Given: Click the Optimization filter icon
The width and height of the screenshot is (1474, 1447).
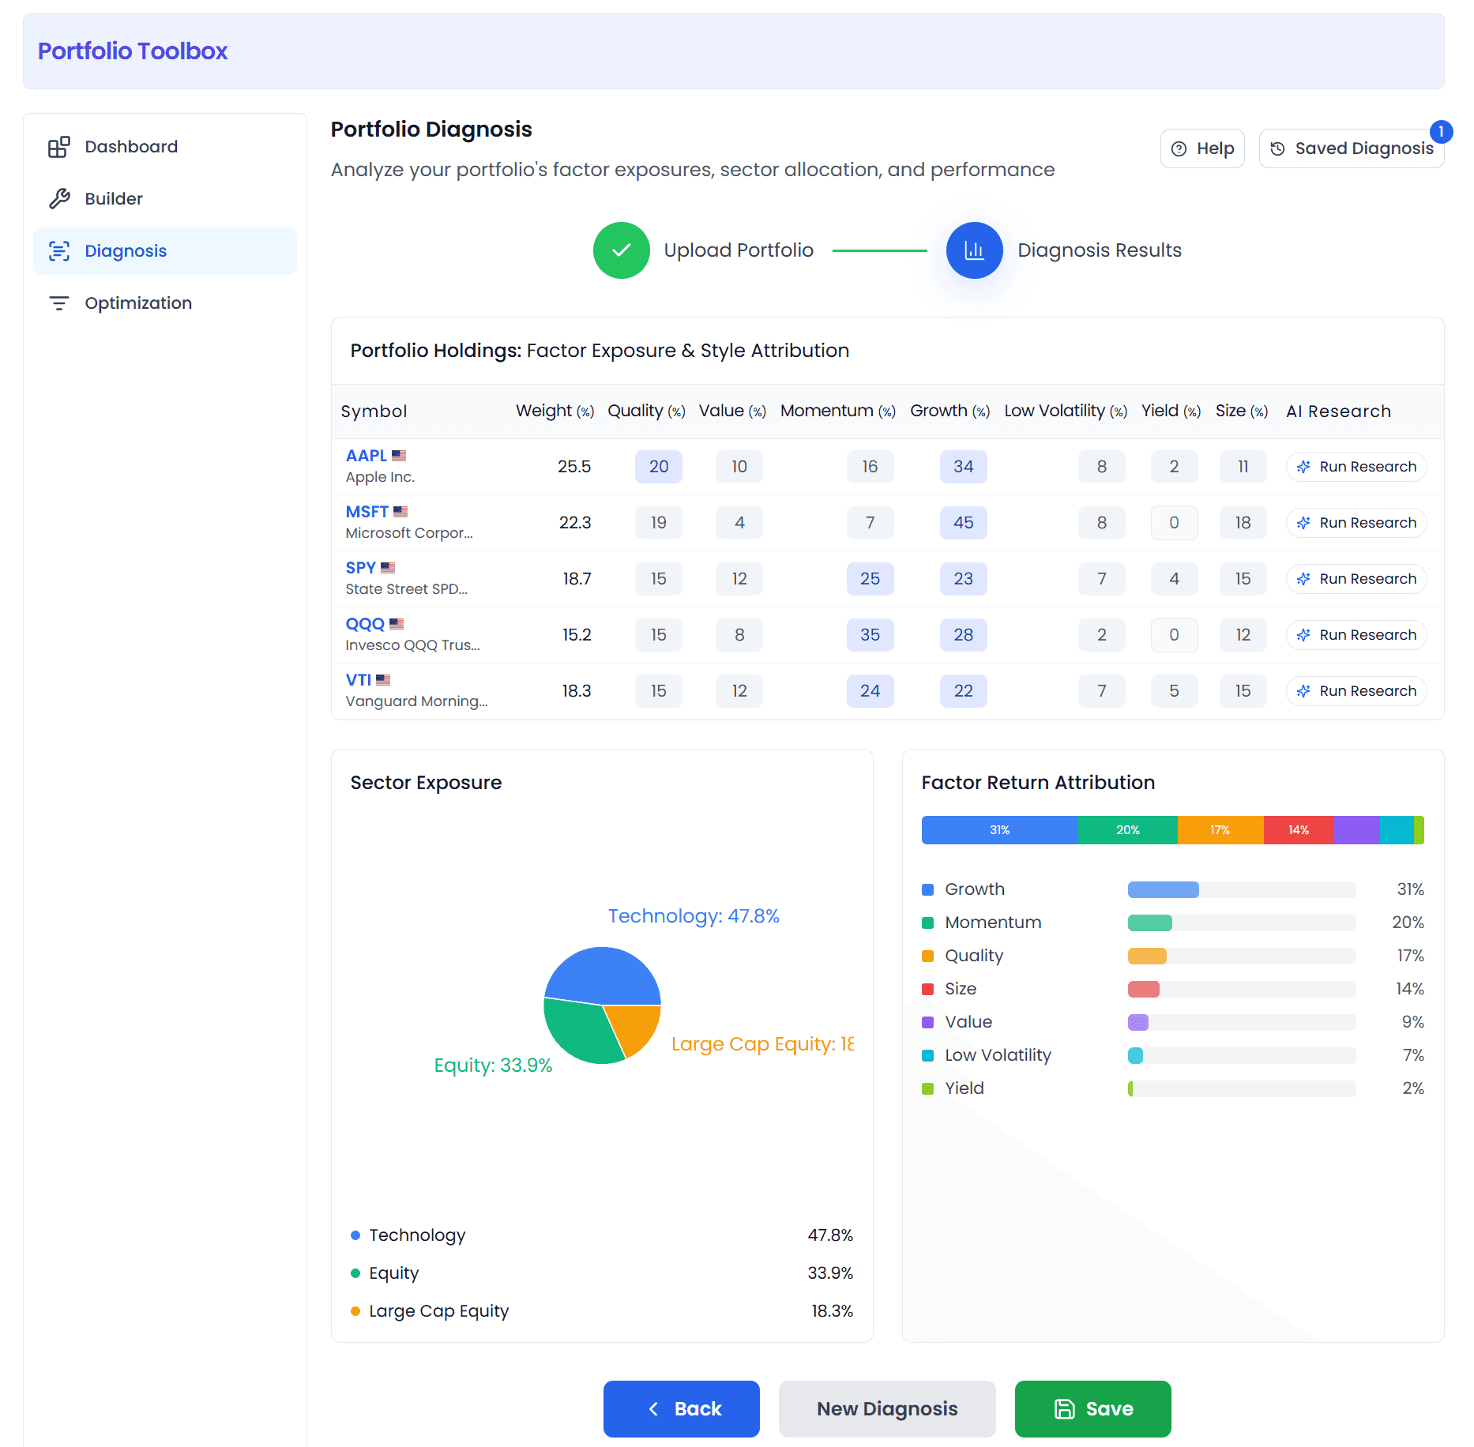Looking at the screenshot, I should pyautogui.click(x=59, y=303).
